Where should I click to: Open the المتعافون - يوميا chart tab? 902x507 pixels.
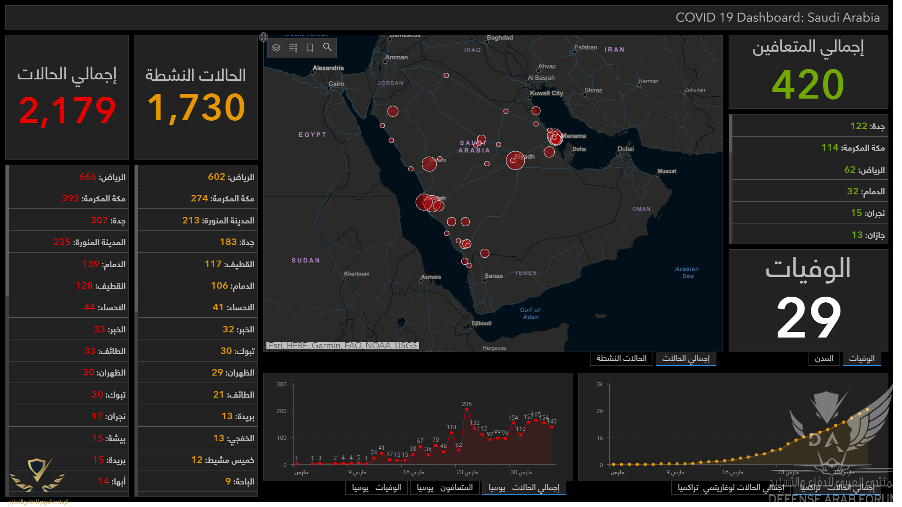point(445,488)
